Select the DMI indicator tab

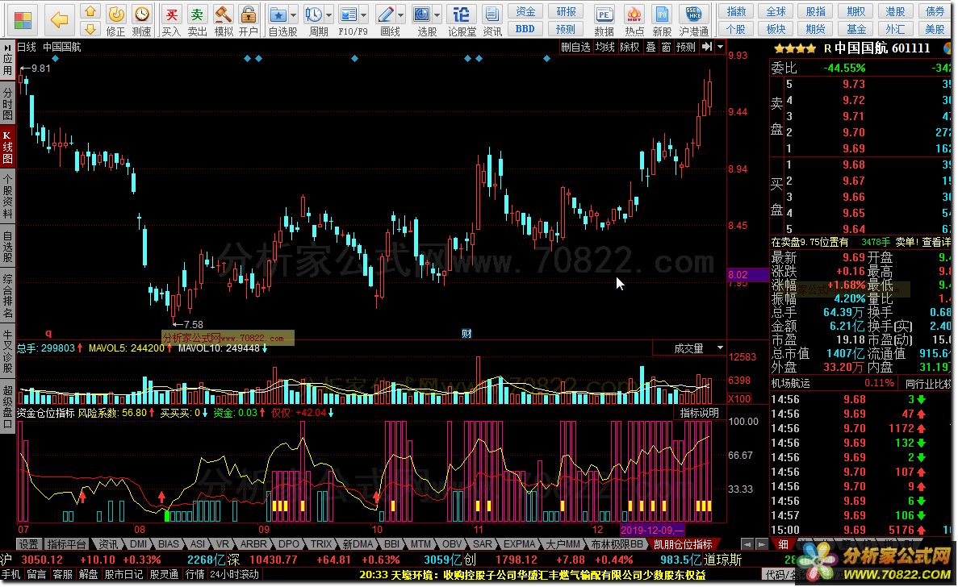coord(138,543)
